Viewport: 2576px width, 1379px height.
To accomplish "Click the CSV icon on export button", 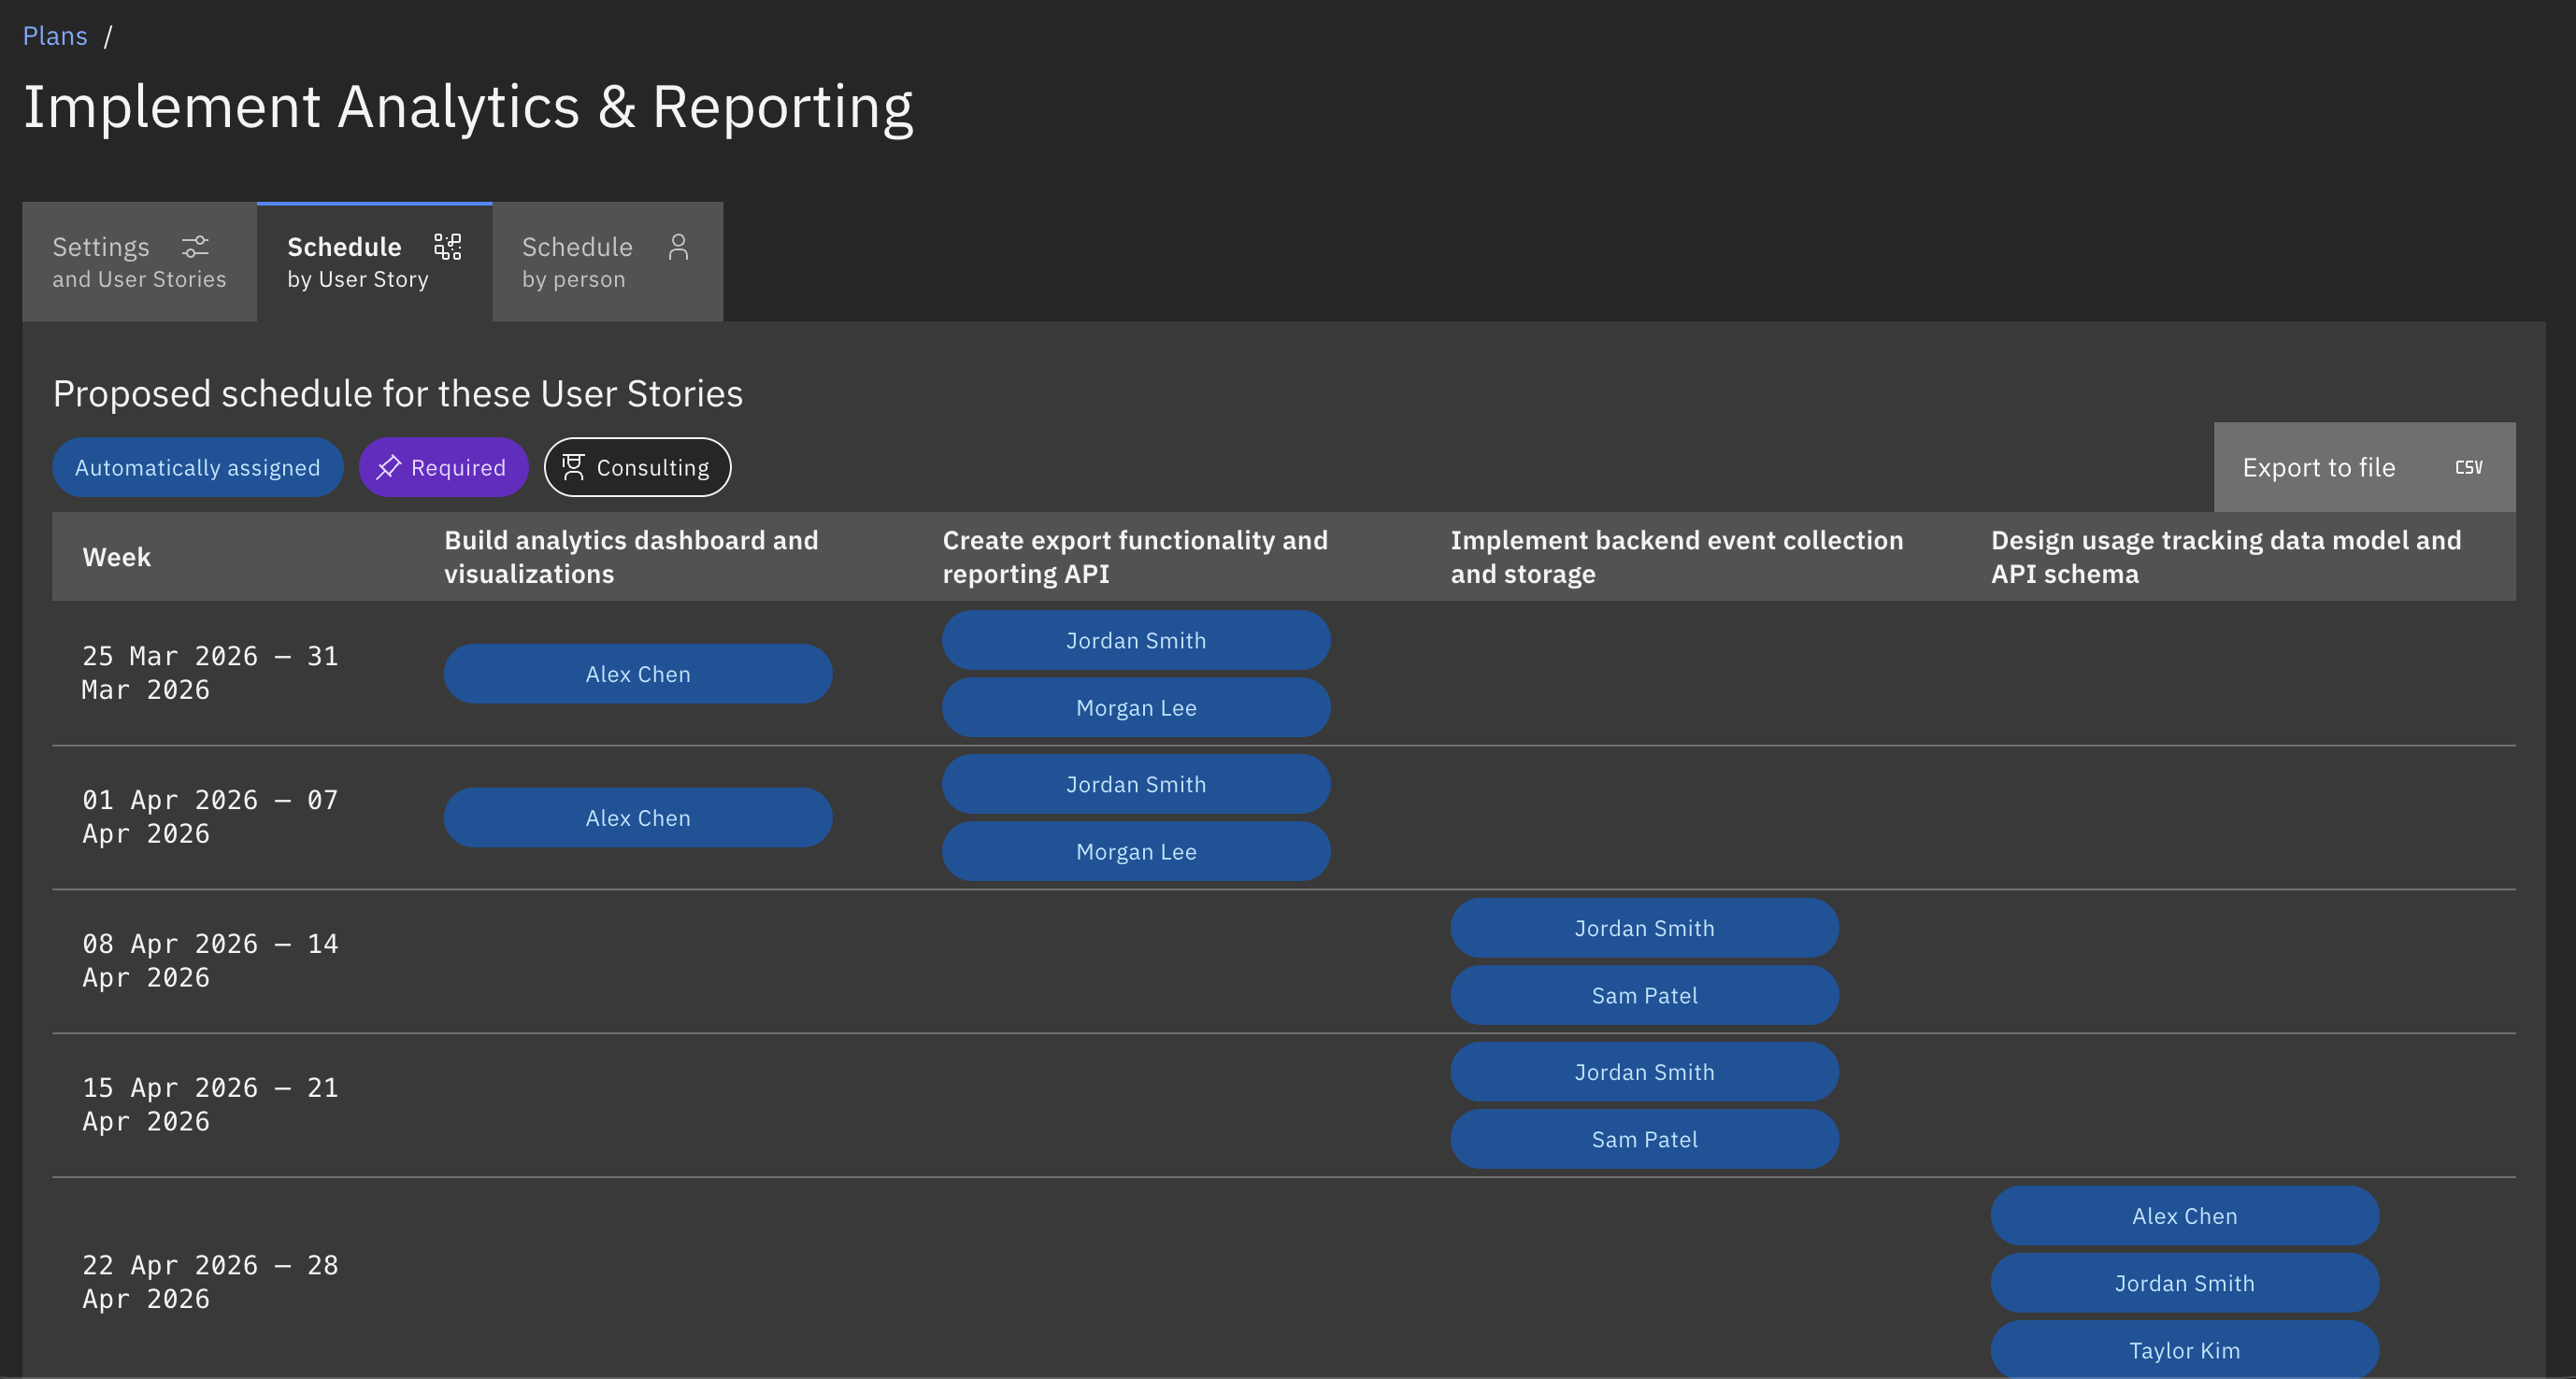I will (2468, 468).
